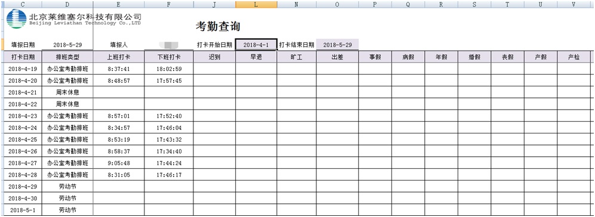Click the 产检 header cell
This screenshot has width=595, height=217.
click(x=574, y=57)
